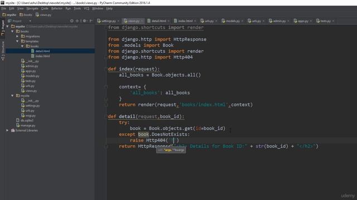Screen dimensions: 357x200
Task: Collapse the templates folder arrow
Action: [x=17, y=41]
